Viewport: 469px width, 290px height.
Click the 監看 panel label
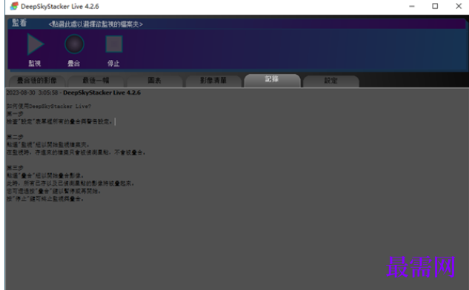[x=19, y=23]
